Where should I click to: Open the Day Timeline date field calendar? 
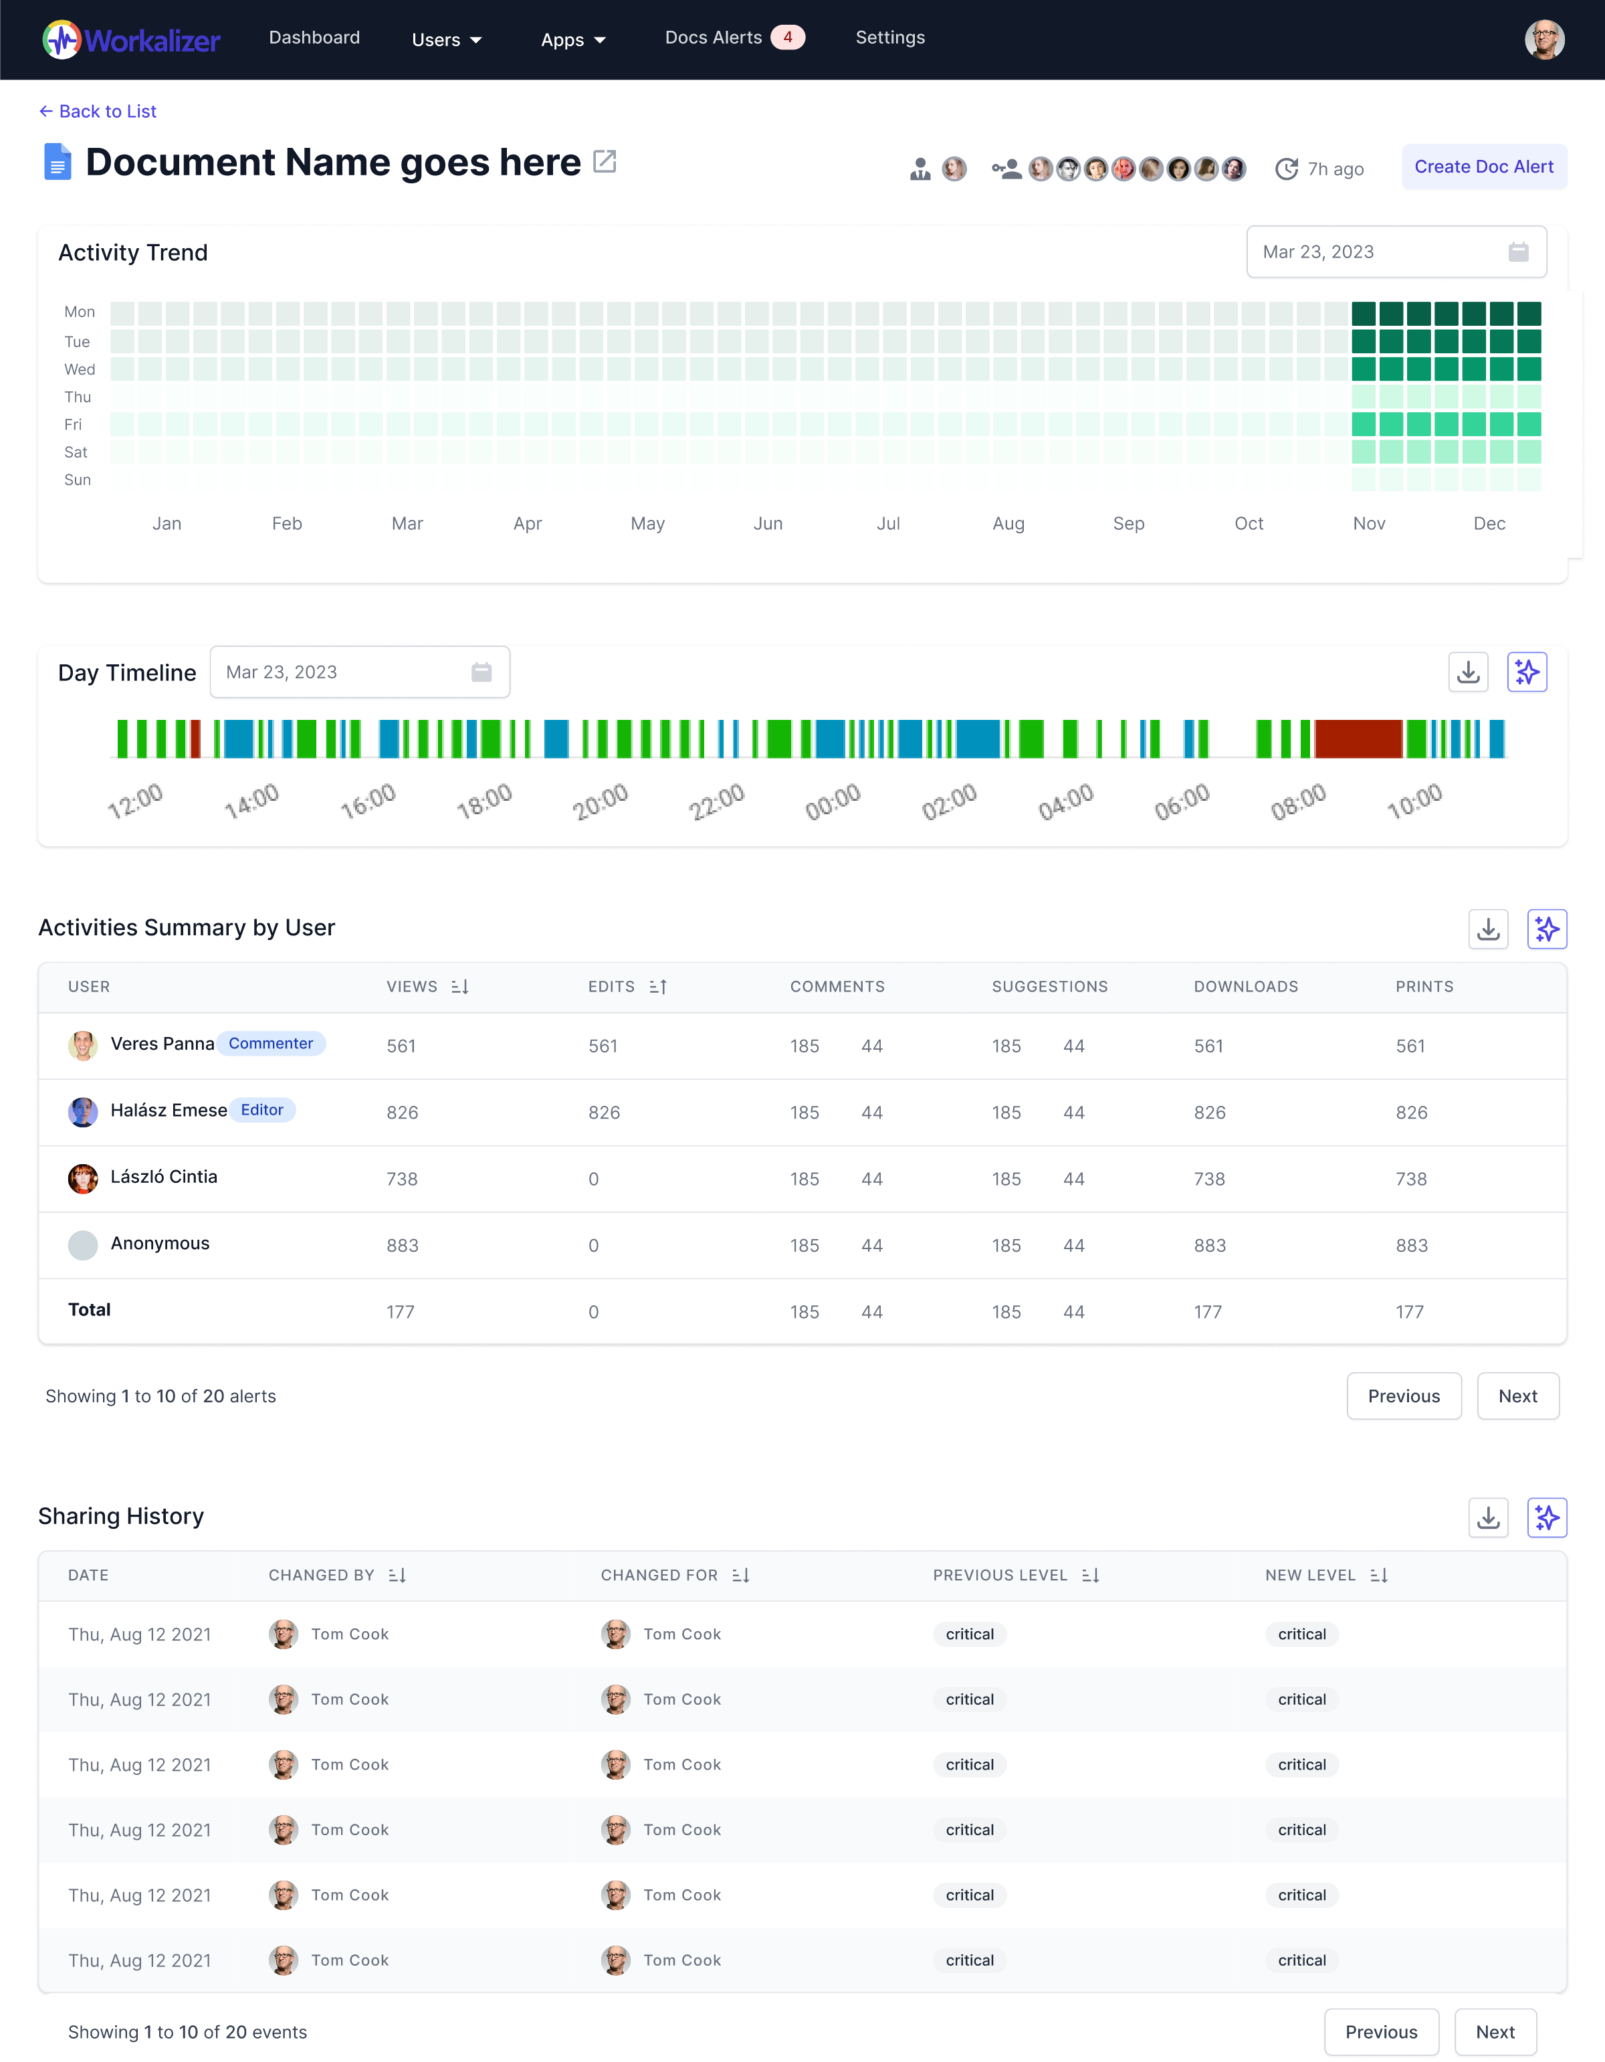(482, 671)
